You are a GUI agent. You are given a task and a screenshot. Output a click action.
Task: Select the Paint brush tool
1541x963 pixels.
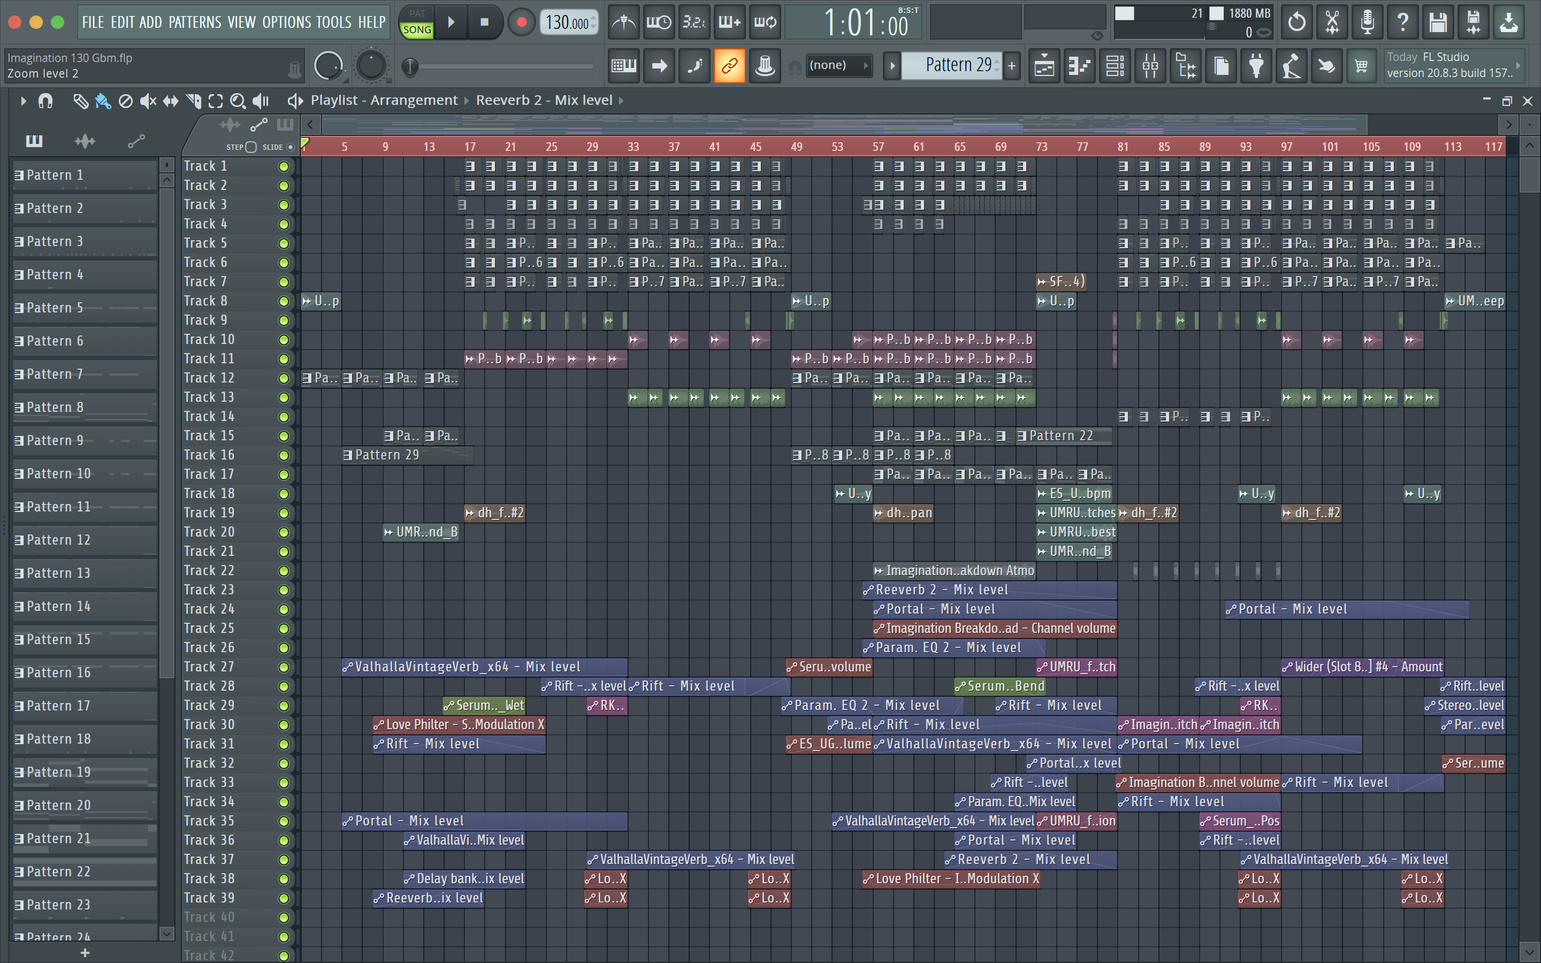coord(103,101)
